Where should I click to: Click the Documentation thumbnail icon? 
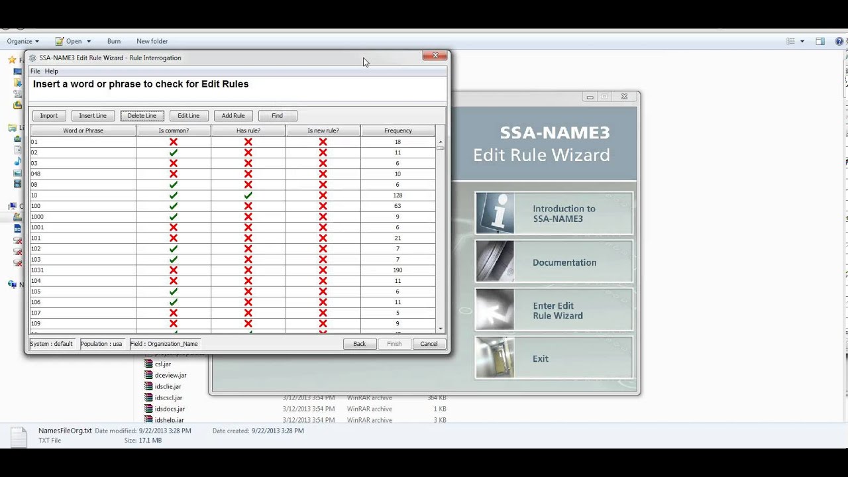click(495, 262)
